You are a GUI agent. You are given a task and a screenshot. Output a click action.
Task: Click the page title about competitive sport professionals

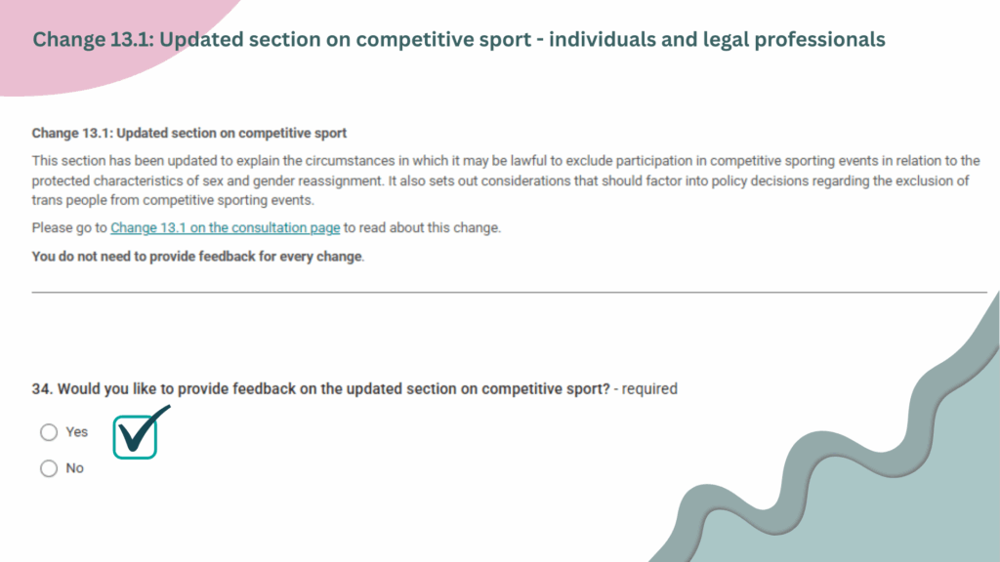459,39
